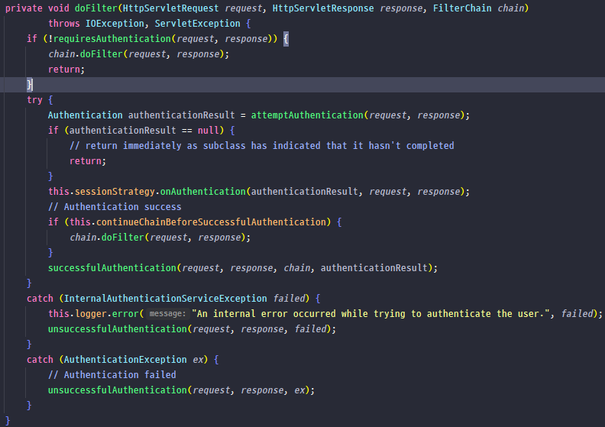605x427 pixels.
Task: Click the 'message:' parameter hint
Action: [x=167, y=314]
